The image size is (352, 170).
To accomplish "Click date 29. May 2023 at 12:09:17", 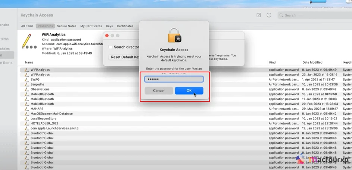I will click(320, 109).
